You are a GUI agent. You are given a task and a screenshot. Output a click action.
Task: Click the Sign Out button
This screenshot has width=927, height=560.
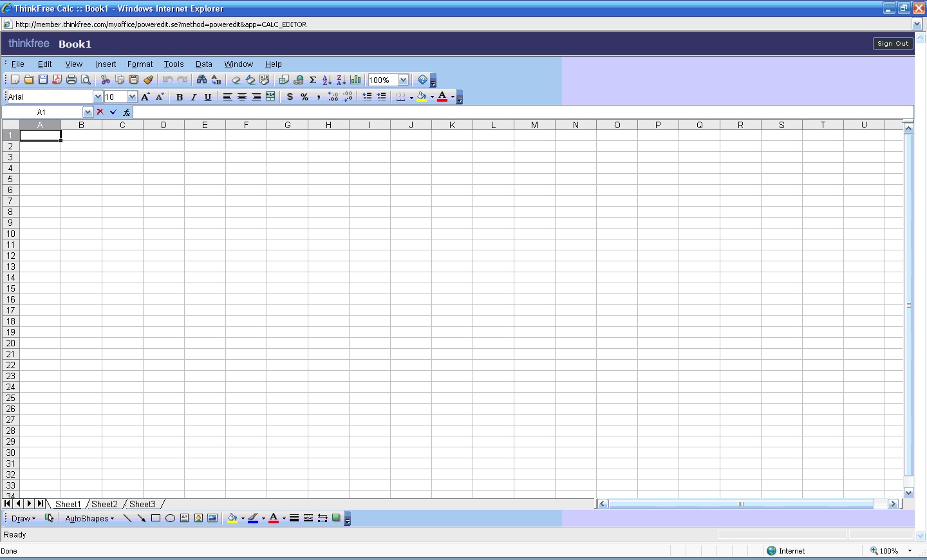[x=893, y=43]
